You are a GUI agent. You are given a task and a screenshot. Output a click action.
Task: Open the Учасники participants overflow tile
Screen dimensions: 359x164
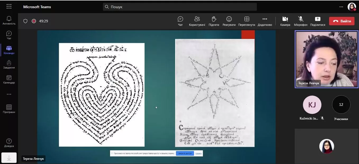[x=341, y=105]
